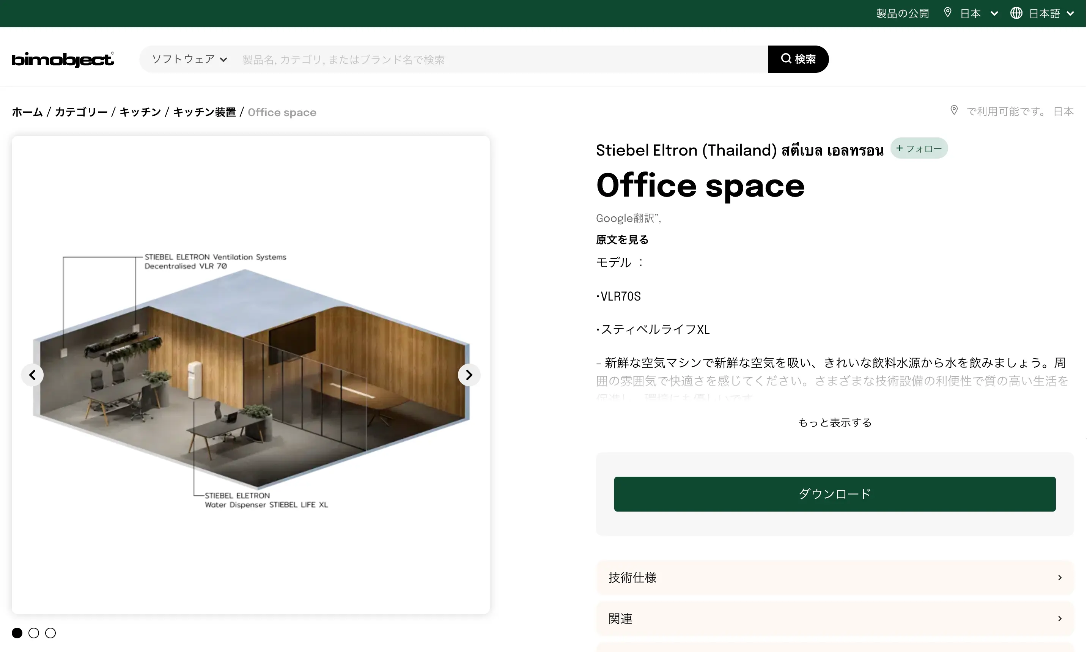Select the second carousel dot
The image size is (1087, 652).
pyautogui.click(x=34, y=633)
